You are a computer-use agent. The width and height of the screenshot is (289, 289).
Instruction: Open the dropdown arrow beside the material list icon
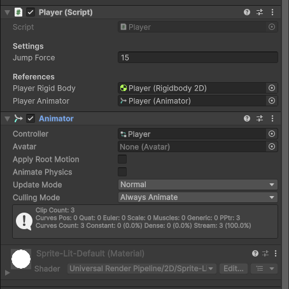tap(272, 269)
